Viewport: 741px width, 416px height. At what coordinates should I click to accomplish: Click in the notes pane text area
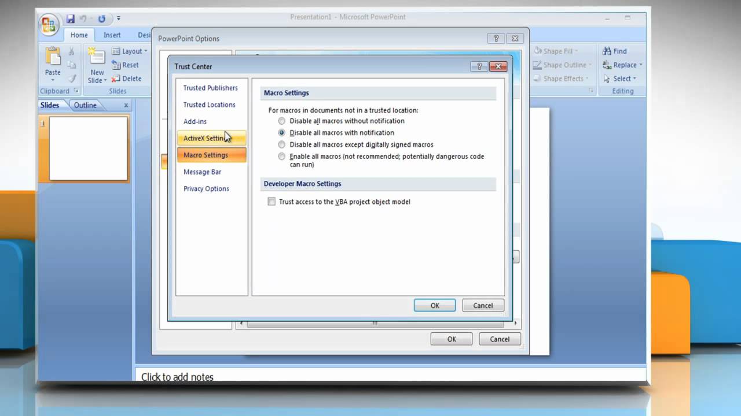tap(391, 376)
